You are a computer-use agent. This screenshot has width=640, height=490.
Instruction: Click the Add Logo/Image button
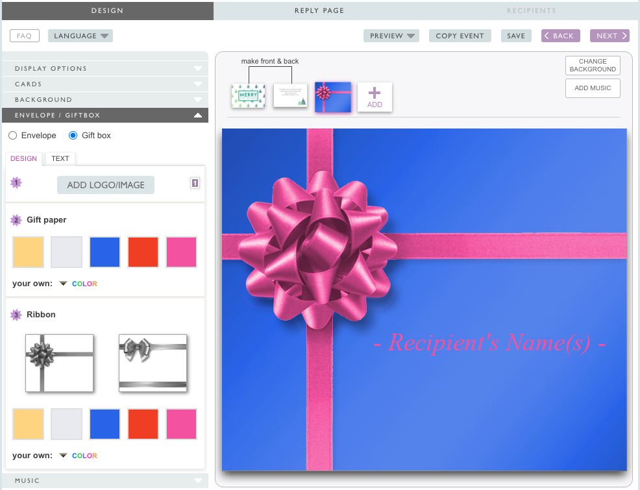106,185
